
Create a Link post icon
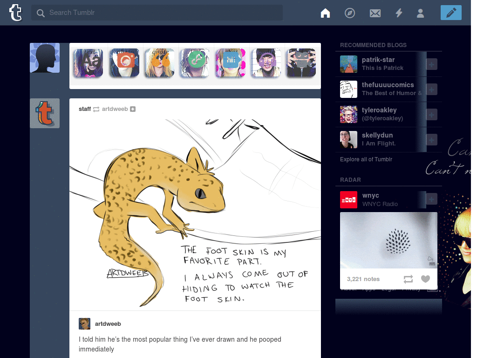pos(195,63)
